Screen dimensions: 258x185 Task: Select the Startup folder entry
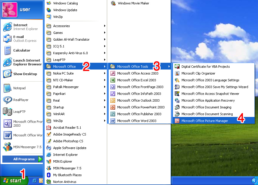(x=76, y=107)
